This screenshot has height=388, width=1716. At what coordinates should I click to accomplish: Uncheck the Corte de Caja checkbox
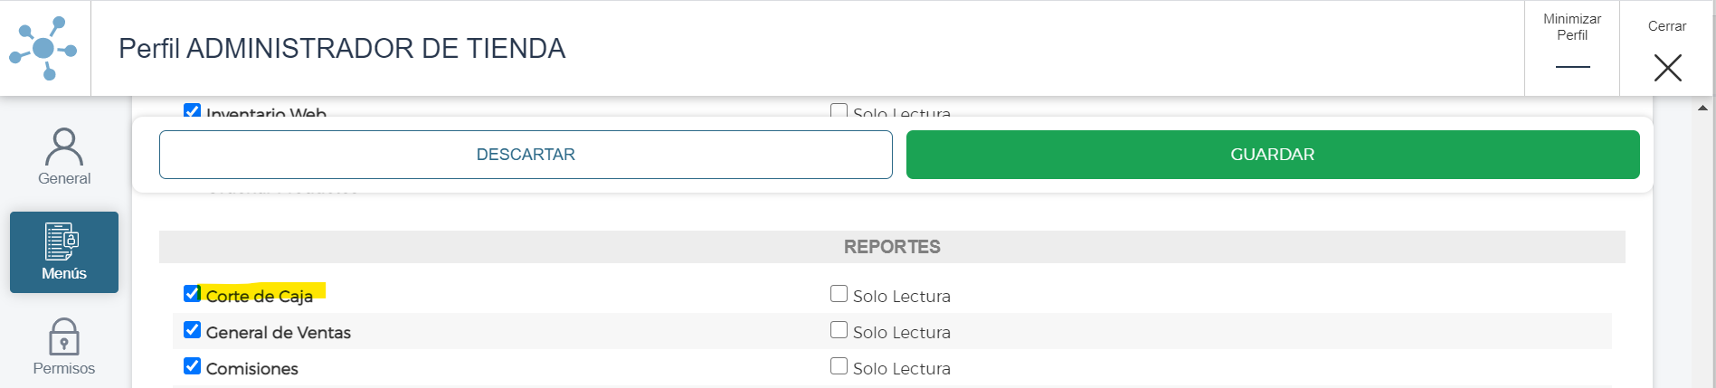(192, 294)
